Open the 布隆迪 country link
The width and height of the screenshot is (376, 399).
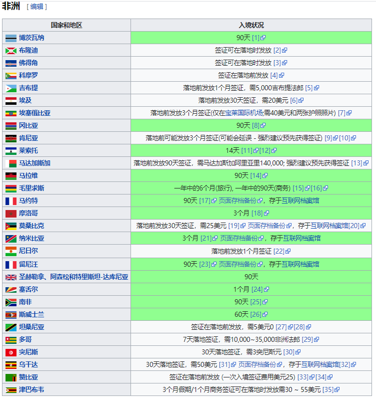[28, 50]
